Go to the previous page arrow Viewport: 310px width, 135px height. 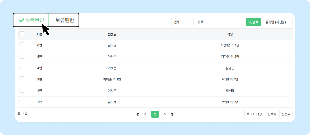coord(145,114)
